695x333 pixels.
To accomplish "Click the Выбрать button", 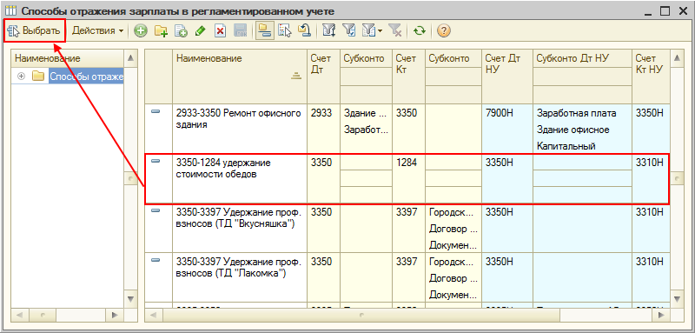I will 34,31.
